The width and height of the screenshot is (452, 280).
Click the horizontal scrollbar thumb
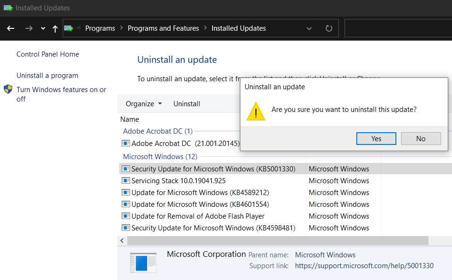pos(278,240)
